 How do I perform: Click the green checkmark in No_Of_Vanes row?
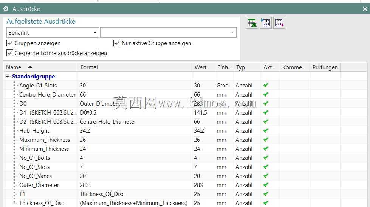266,176
